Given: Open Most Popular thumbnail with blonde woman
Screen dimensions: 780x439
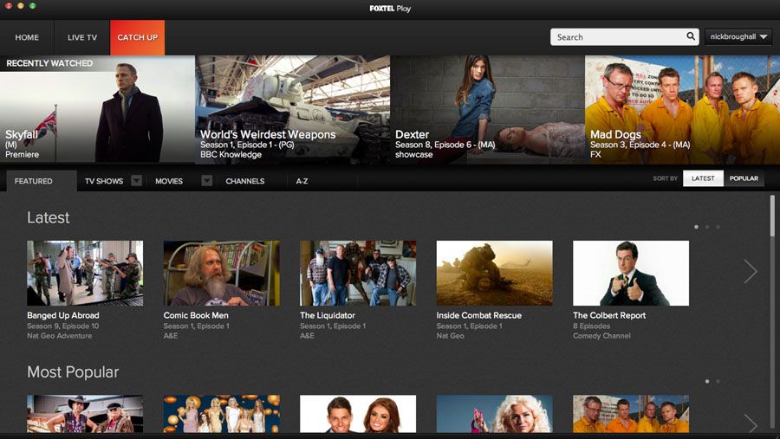Looking at the screenshot, I should (495, 414).
